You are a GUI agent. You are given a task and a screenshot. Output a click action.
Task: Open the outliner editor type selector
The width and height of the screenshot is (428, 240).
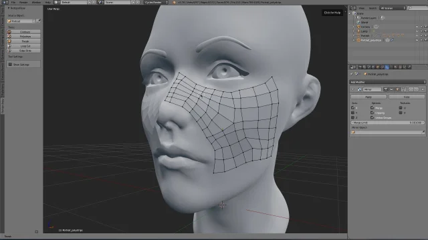(353, 8)
